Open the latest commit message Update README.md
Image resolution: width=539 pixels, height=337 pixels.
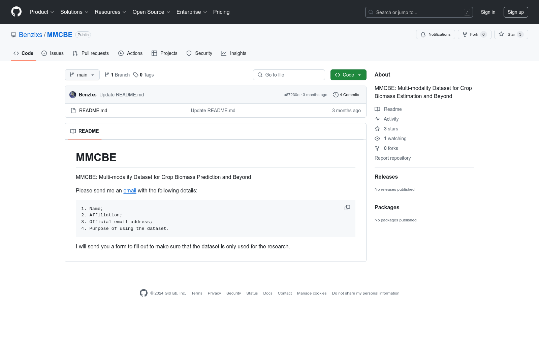click(x=122, y=95)
